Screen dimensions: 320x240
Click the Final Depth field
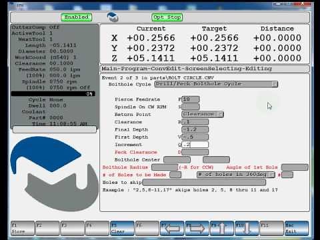[x=195, y=129]
